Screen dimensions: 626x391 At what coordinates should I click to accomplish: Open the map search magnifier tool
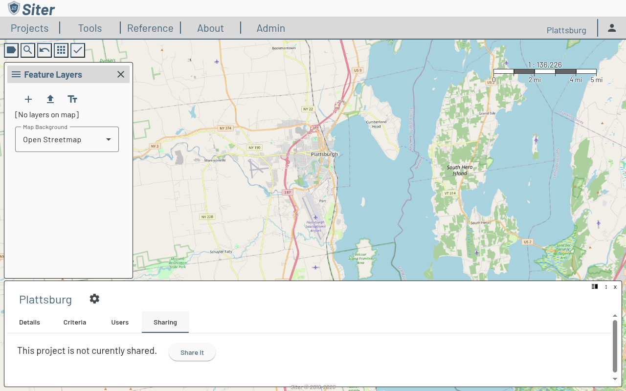pyautogui.click(x=28, y=50)
